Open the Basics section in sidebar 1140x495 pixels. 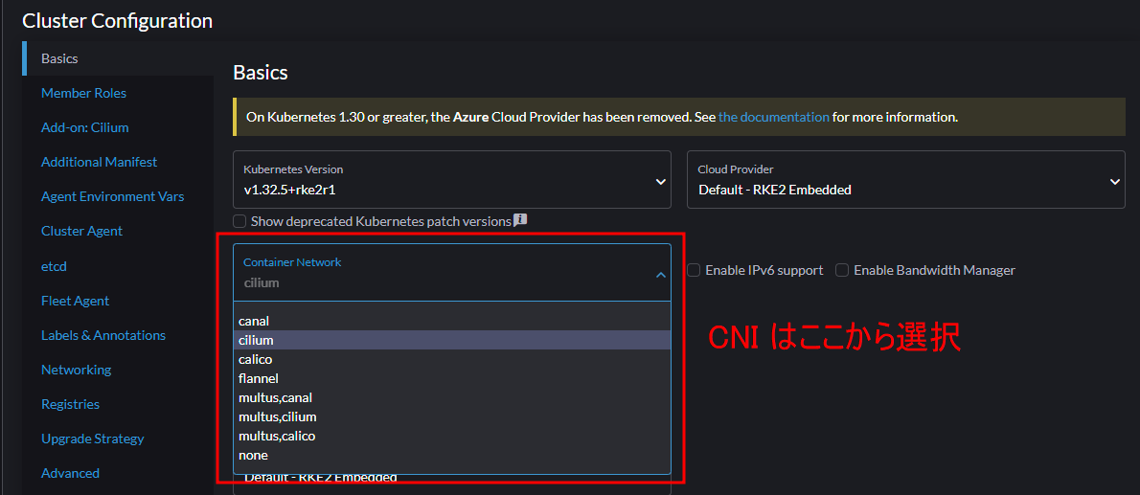pos(59,58)
